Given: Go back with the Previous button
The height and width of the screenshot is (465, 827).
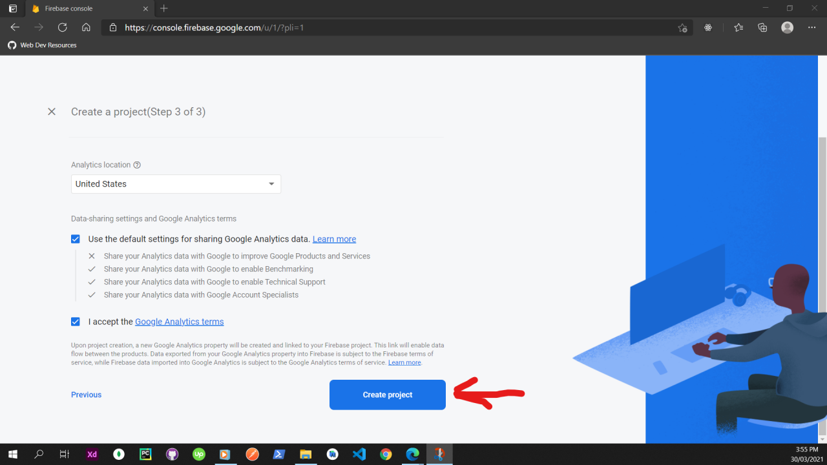Looking at the screenshot, I should tap(86, 395).
